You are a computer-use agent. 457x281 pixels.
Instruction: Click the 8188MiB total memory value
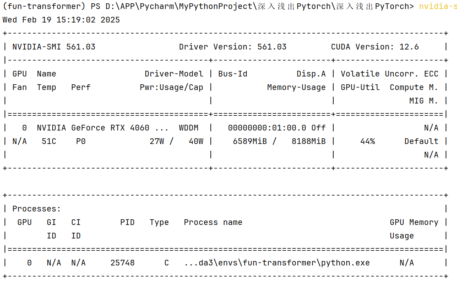coord(309,142)
